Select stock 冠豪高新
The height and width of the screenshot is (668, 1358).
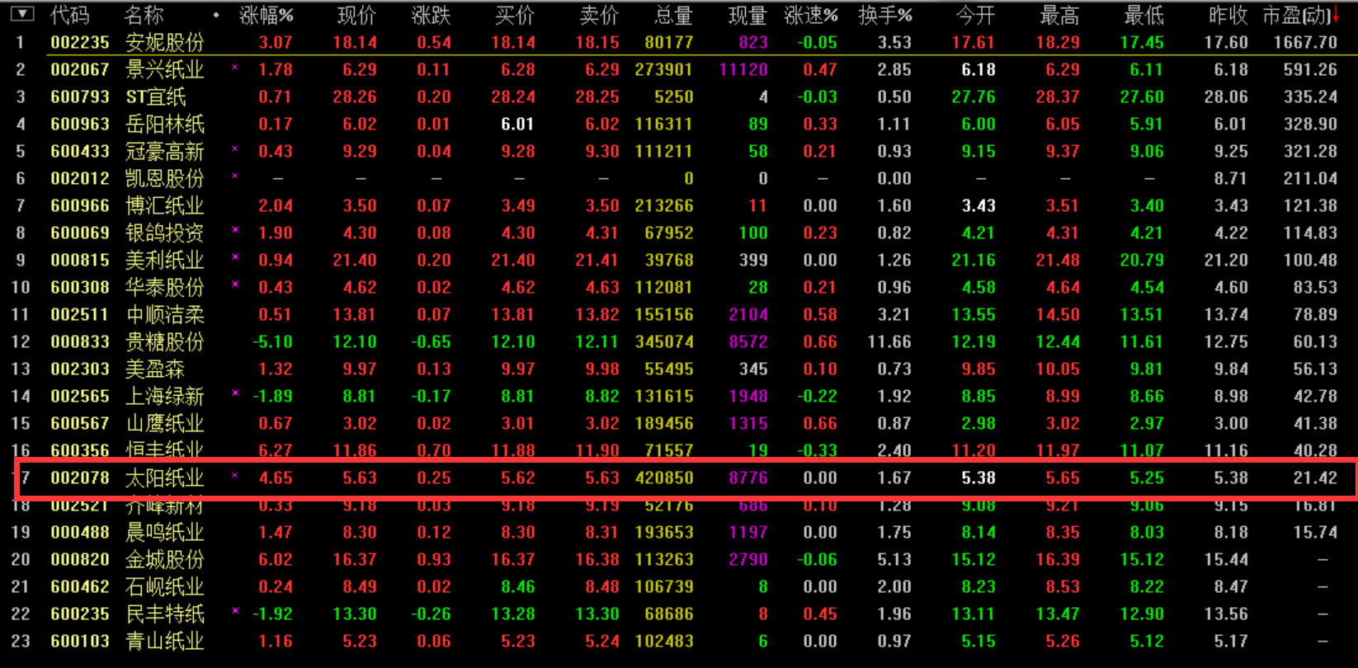pos(164,151)
